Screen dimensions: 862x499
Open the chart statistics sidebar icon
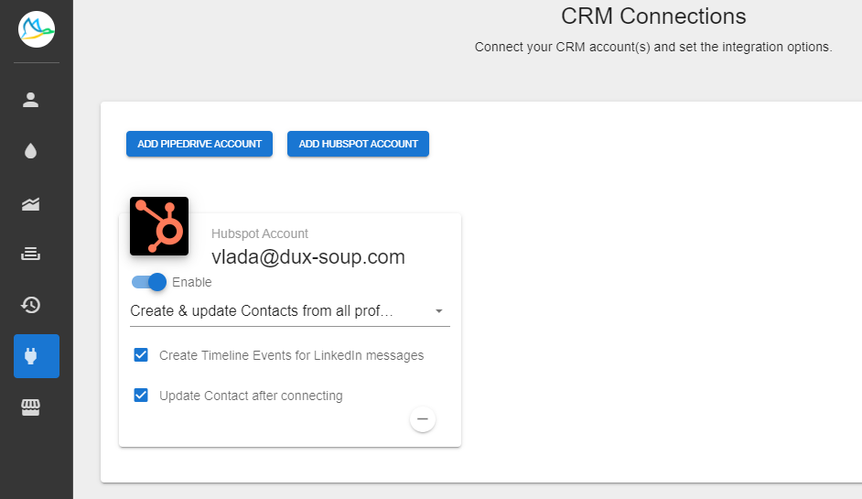pos(31,204)
